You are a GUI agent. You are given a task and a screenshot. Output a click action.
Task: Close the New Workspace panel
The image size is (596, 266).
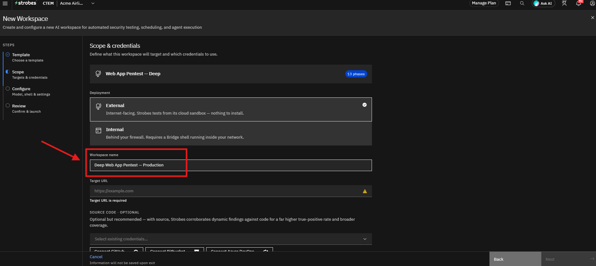(593, 18)
